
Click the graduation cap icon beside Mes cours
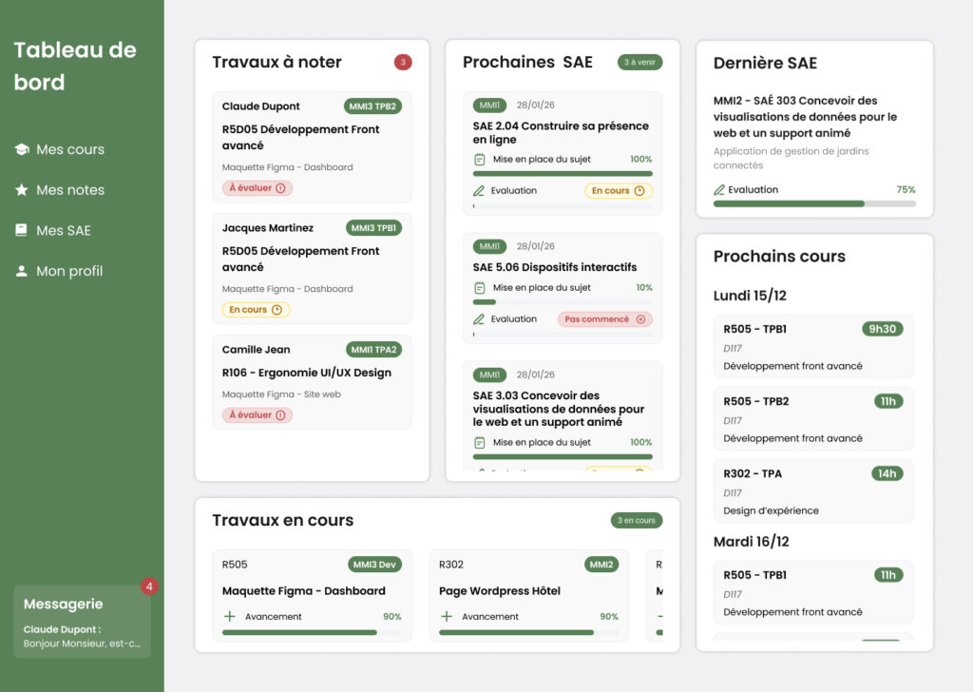(21, 150)
